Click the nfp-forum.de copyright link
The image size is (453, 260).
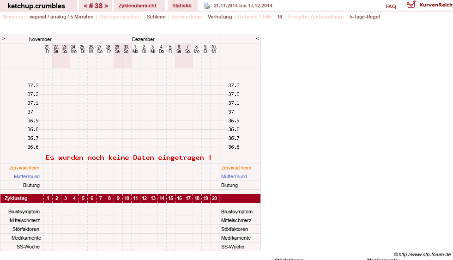[422, 254]
